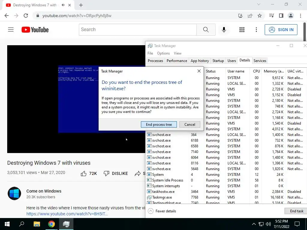Open File Explorer from taskbar
307x230 pixels.
point(37,224)
